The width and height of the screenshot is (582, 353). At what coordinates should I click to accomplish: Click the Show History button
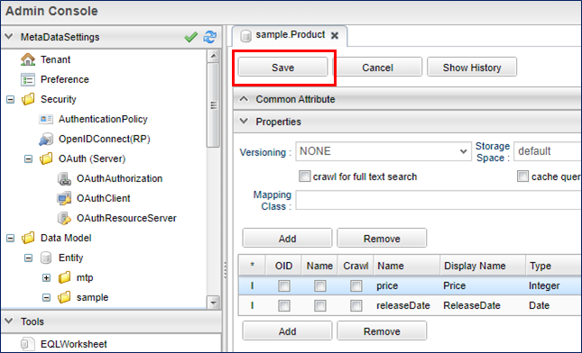click(472, 68)
